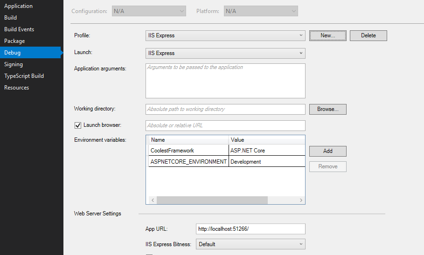Open the Profile dropdown
Screen dimensions: 424x255
pyautogui.click(x=225, y=35)
